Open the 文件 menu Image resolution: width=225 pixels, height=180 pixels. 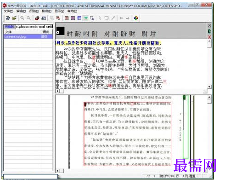(x=8, y=11)
